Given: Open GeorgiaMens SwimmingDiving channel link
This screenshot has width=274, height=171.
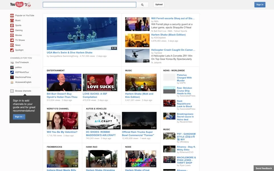Looking at the screenshot, I should [x=64, y=56].
